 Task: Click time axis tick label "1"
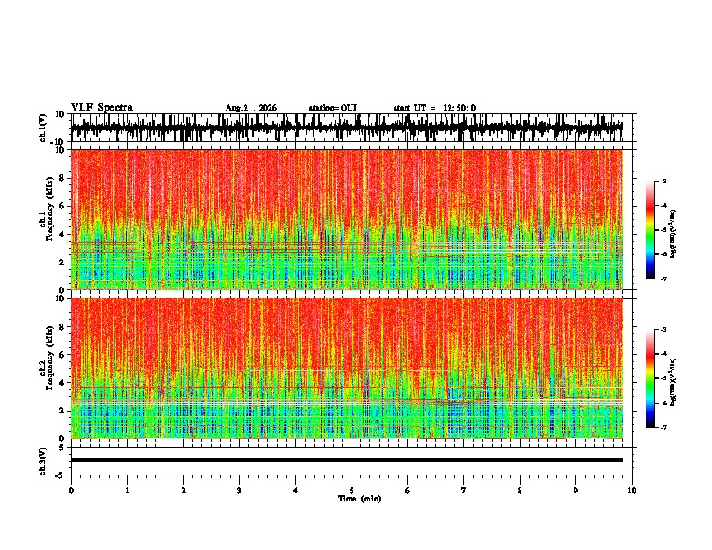coord(127,491)
